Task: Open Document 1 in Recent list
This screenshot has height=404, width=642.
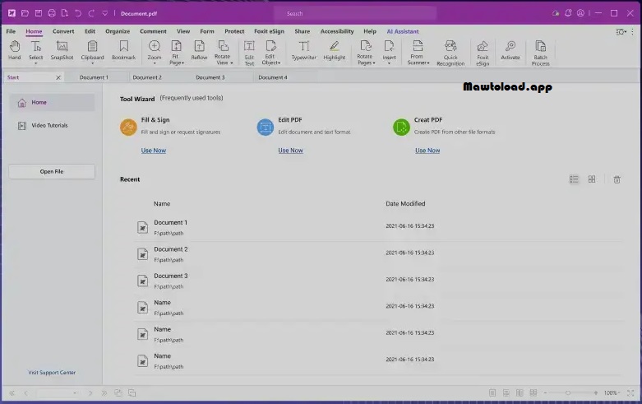Action: pos(379,227)
